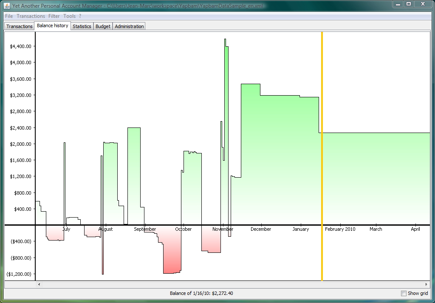Maximize the application window
Image resolution: width=435 pixels, height=303 pixels.
pyautogui.click(x=409, y=4)
